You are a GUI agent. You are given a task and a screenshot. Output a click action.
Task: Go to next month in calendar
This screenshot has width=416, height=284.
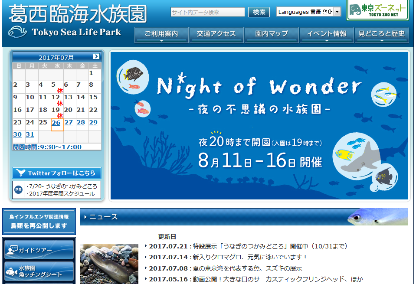point(96,56)
